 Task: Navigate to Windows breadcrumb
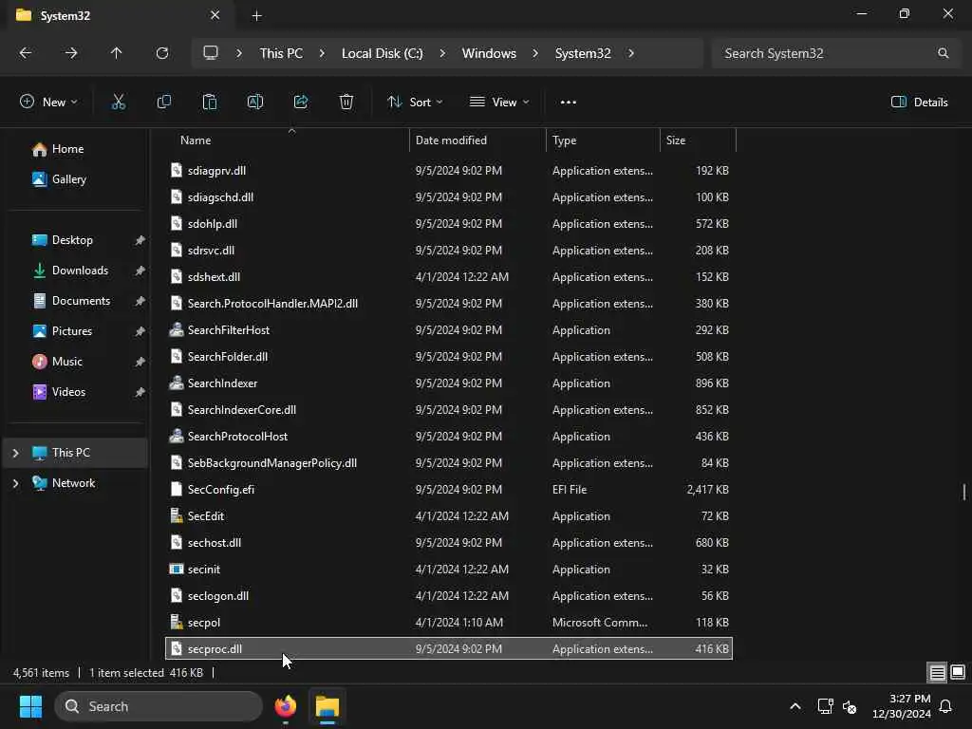coord(489,53)
